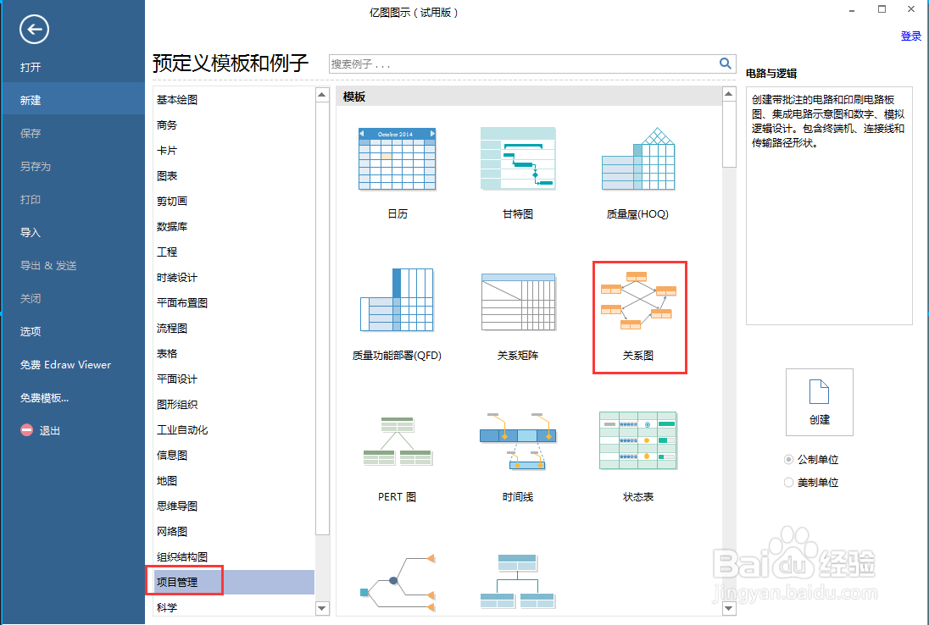Open the 日历 calendar template
This screenshot has height=625, width=929.
tap(397, 159)
